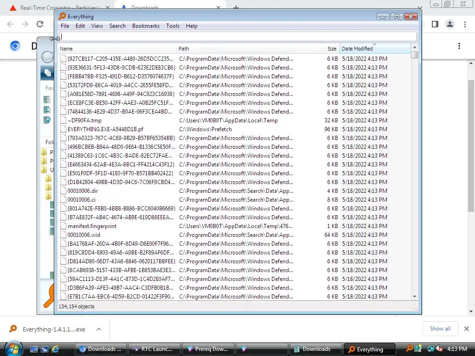475x356 pixels.
Task: Click Everything tray icon in system tray
Action: pos(409,349)
